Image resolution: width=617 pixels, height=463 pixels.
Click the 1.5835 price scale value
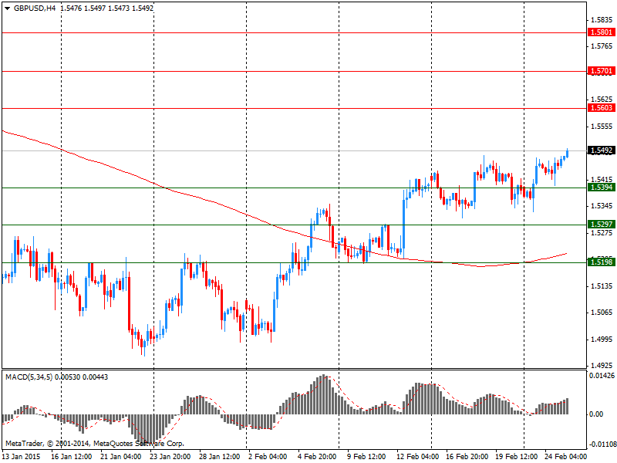click(602, 20)
